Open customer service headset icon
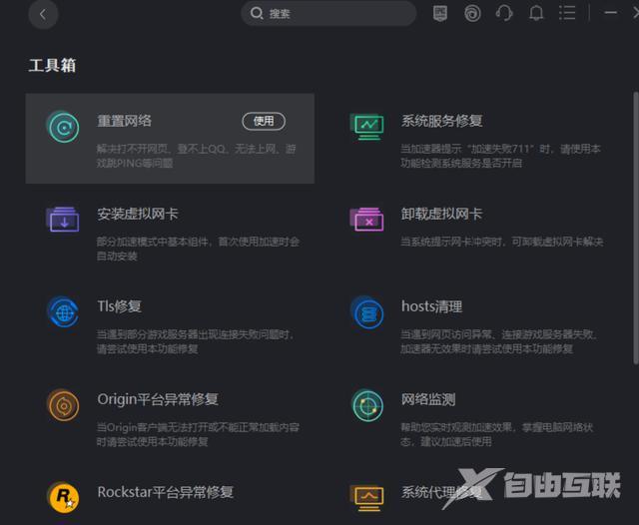This screenshot has width=639, height=525. click(504, 13)
